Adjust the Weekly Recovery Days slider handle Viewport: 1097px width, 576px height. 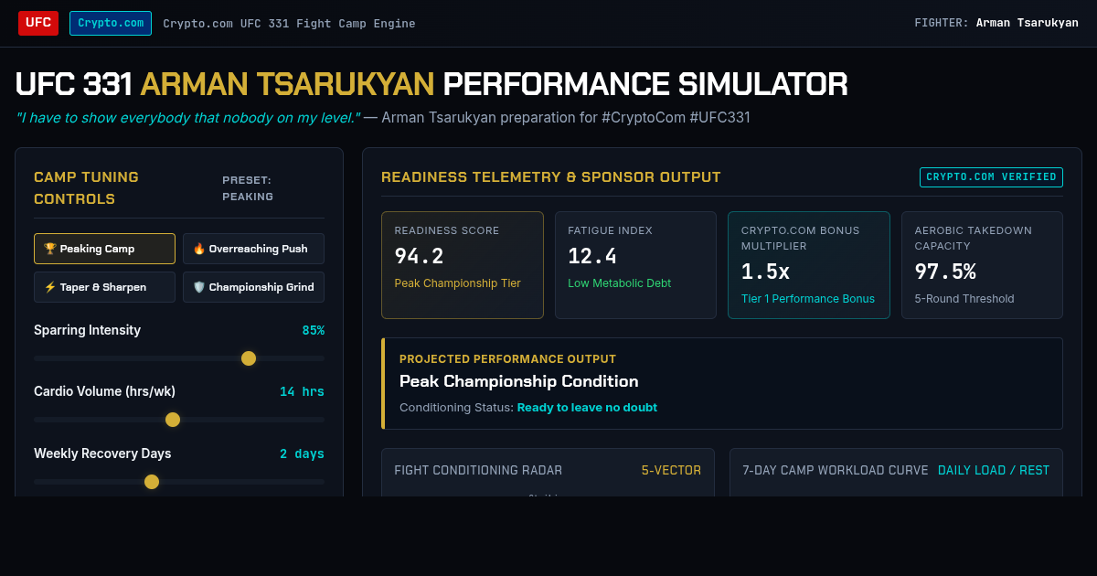tap(152, 482)
